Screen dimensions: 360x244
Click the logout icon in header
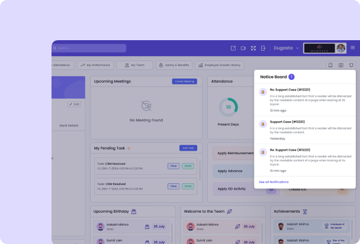(263, 48)
